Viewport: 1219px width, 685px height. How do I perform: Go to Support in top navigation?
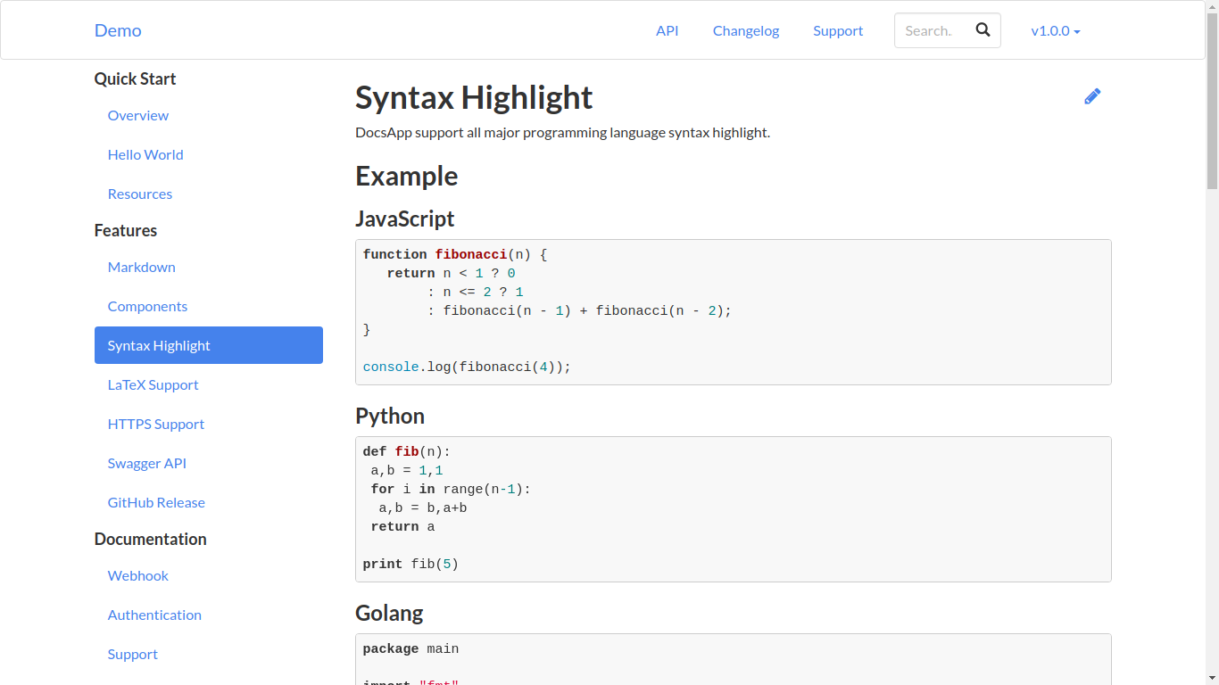[x=837, y=30]
